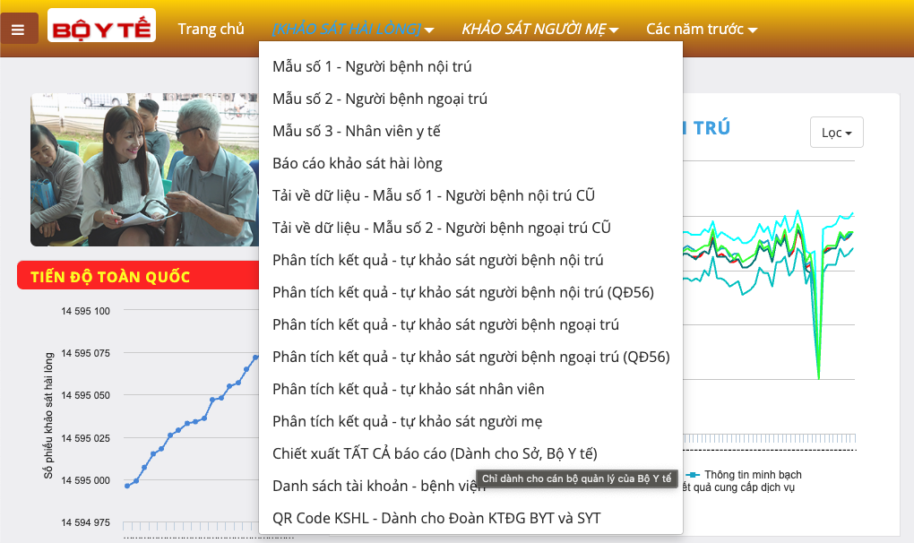The height and width of the screenshot is (543, 914).
Task: Expand the KHẢO SÁT NGƯỜI MẸ menu
Action: click(539, 29)
